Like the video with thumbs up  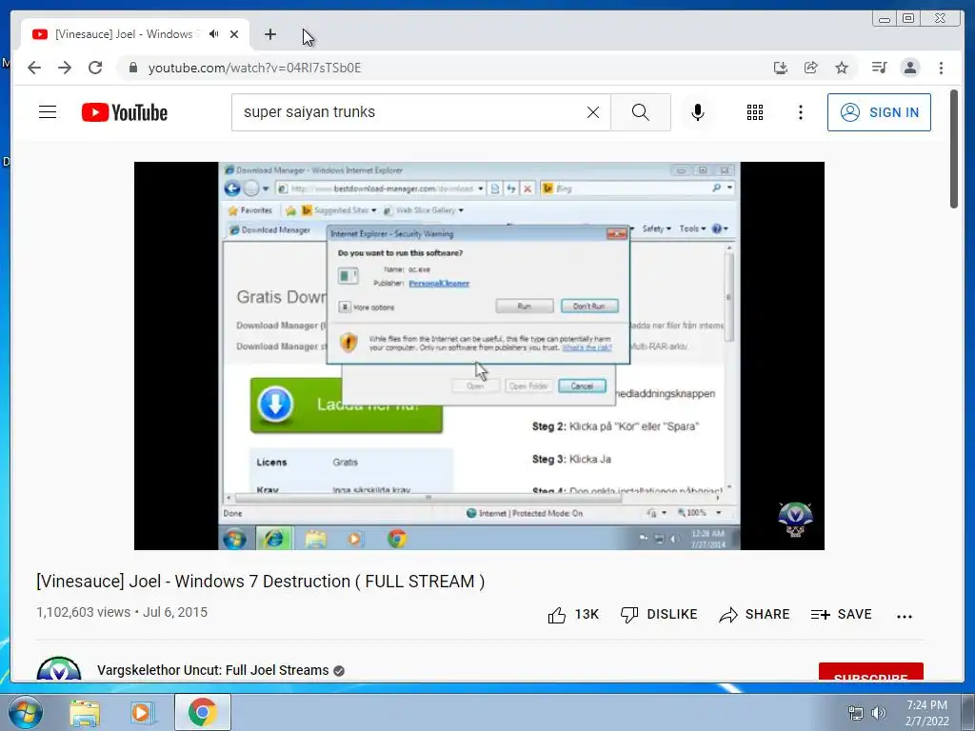point(573,615)
